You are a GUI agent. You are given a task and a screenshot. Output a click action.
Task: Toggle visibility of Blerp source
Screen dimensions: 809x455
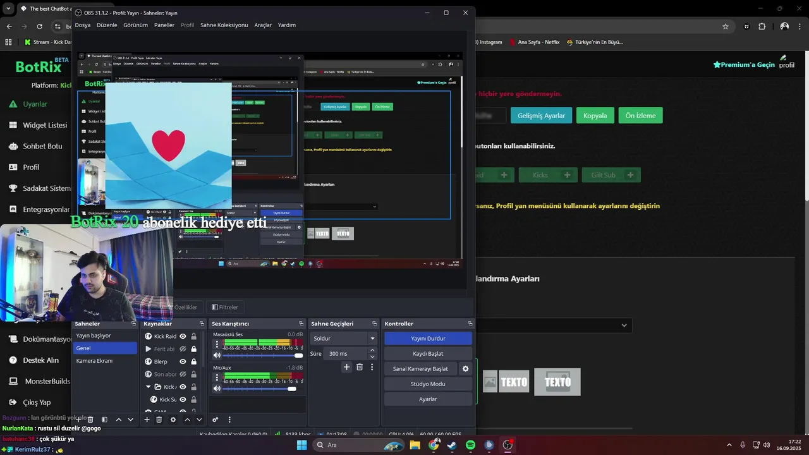[183, 361]
